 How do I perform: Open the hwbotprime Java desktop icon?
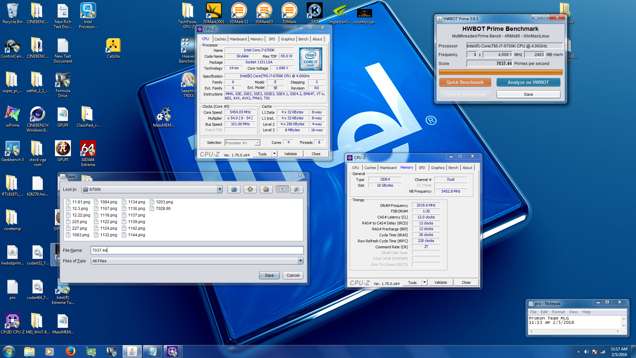13,255
